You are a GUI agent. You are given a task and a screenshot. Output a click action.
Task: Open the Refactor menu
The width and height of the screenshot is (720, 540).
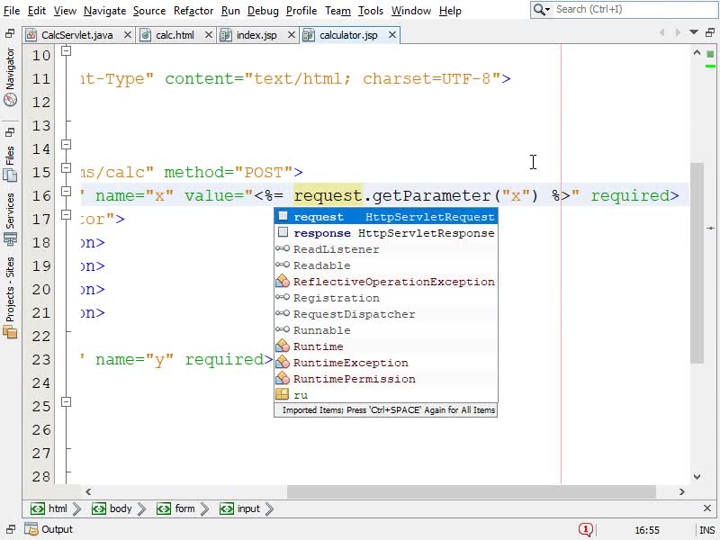pyautogui.click(x=193, y=11)
